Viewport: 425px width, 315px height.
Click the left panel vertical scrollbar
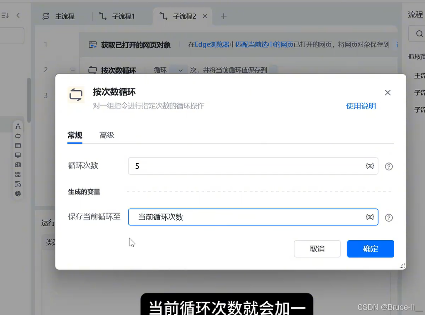pyautogui.click(x=29, y=100)
